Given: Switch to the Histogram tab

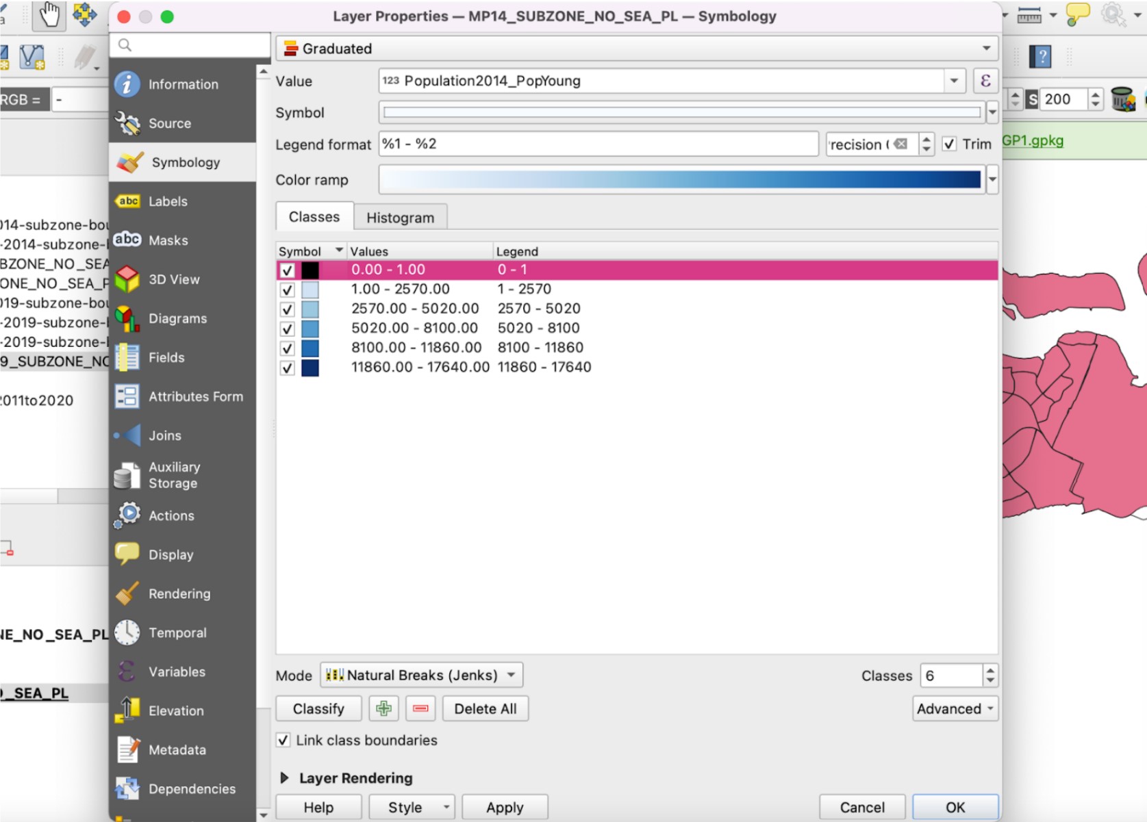Looking at the screenshot, I should [400, 218].
